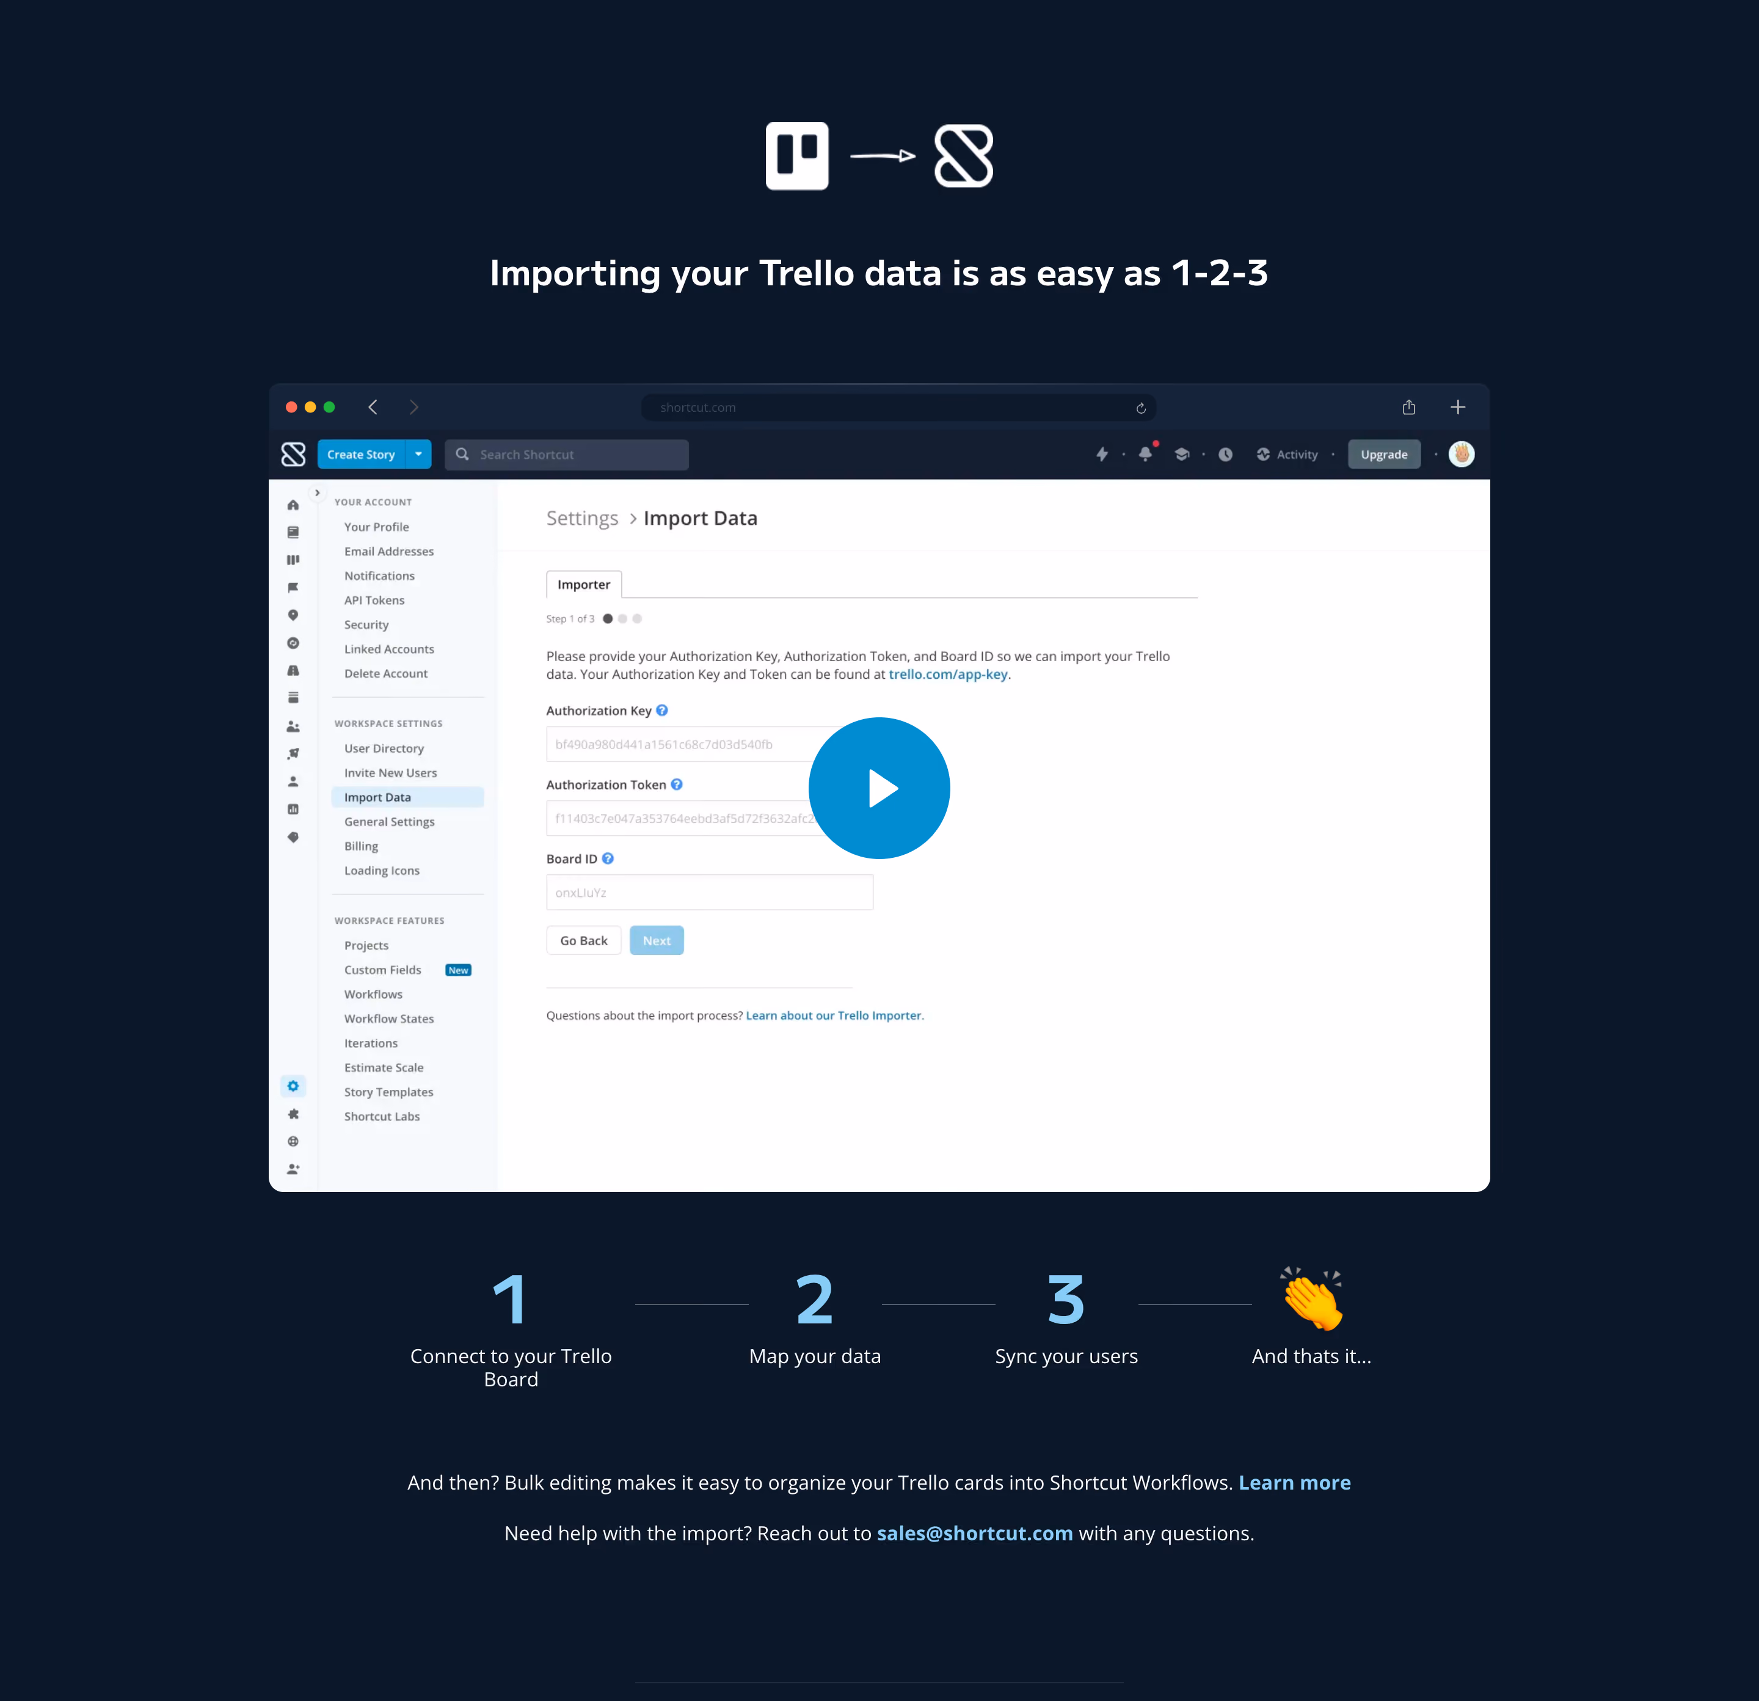1759x1701 pixels.
Task: Click the home icon in left rail
Action: (293, 505)
